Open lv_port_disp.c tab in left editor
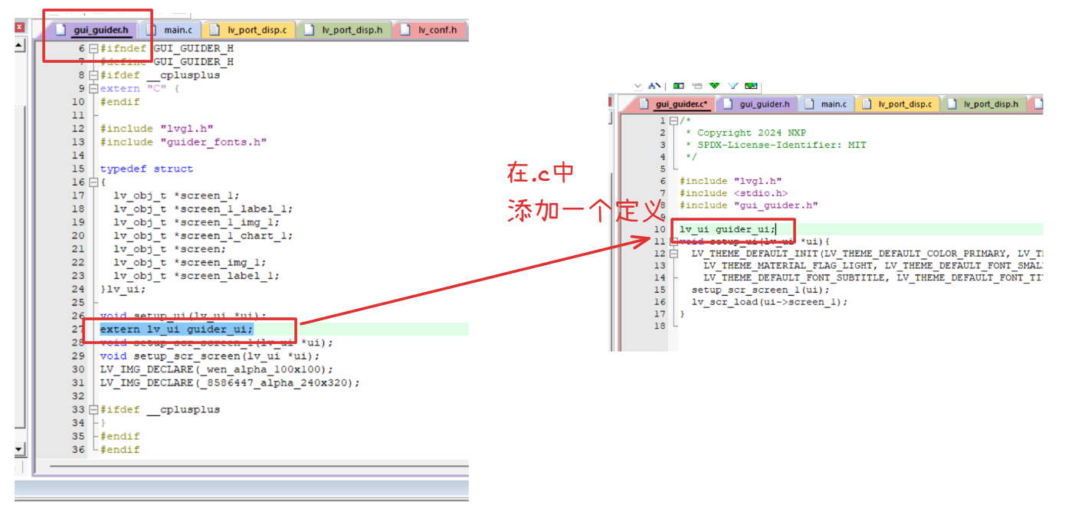 [249, 30]
